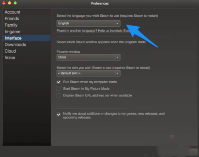Click the arrow on the skin dropdown
This screenshot has height=157, width=199.
pyautogui.click(x=117, y=73)
